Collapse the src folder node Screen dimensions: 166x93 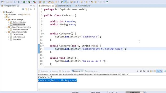tap(4, 17)
